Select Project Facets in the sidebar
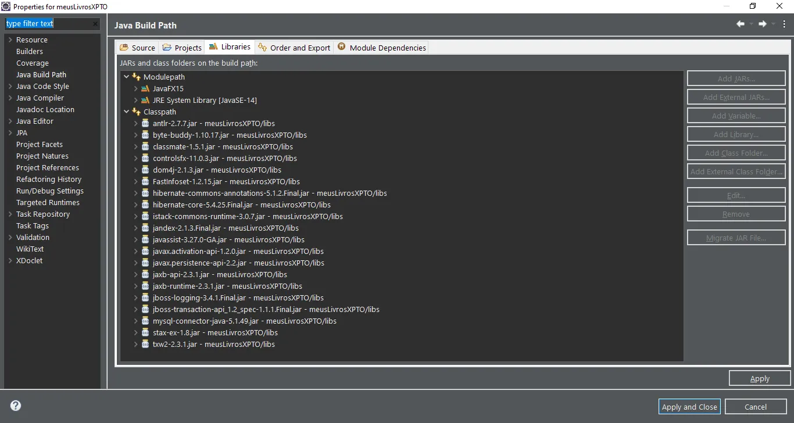 tap(40, 144)
